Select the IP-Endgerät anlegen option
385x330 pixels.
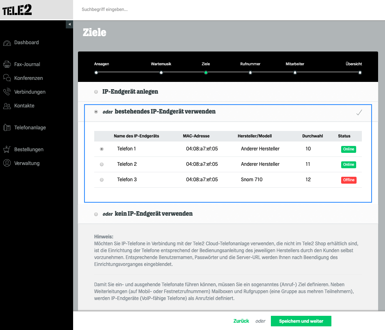[96, 92]
